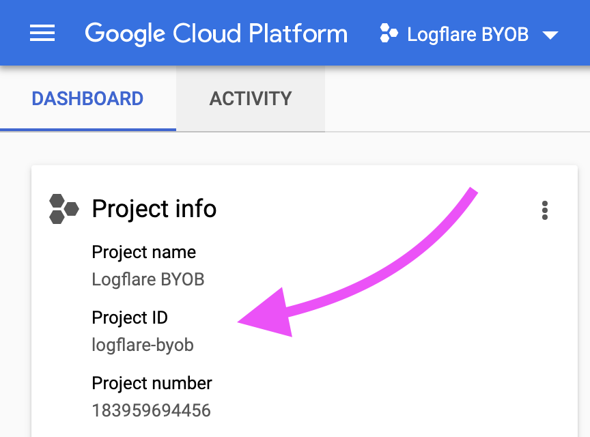Click the hexagon project icon in header
The width and height of the screenshot is (590, 437).
389,33
